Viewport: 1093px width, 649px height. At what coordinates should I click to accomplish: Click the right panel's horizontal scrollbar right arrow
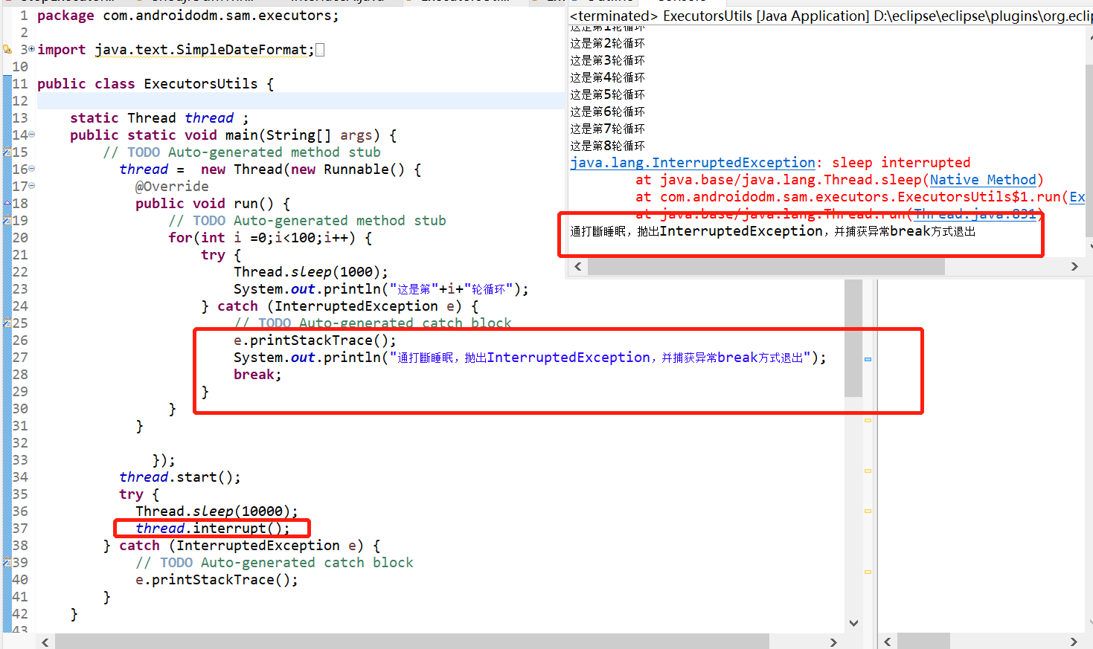point(1073,642)
